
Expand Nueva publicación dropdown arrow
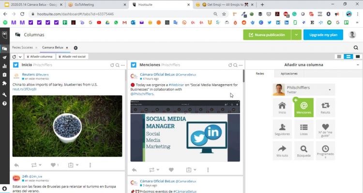pos(296,35)
